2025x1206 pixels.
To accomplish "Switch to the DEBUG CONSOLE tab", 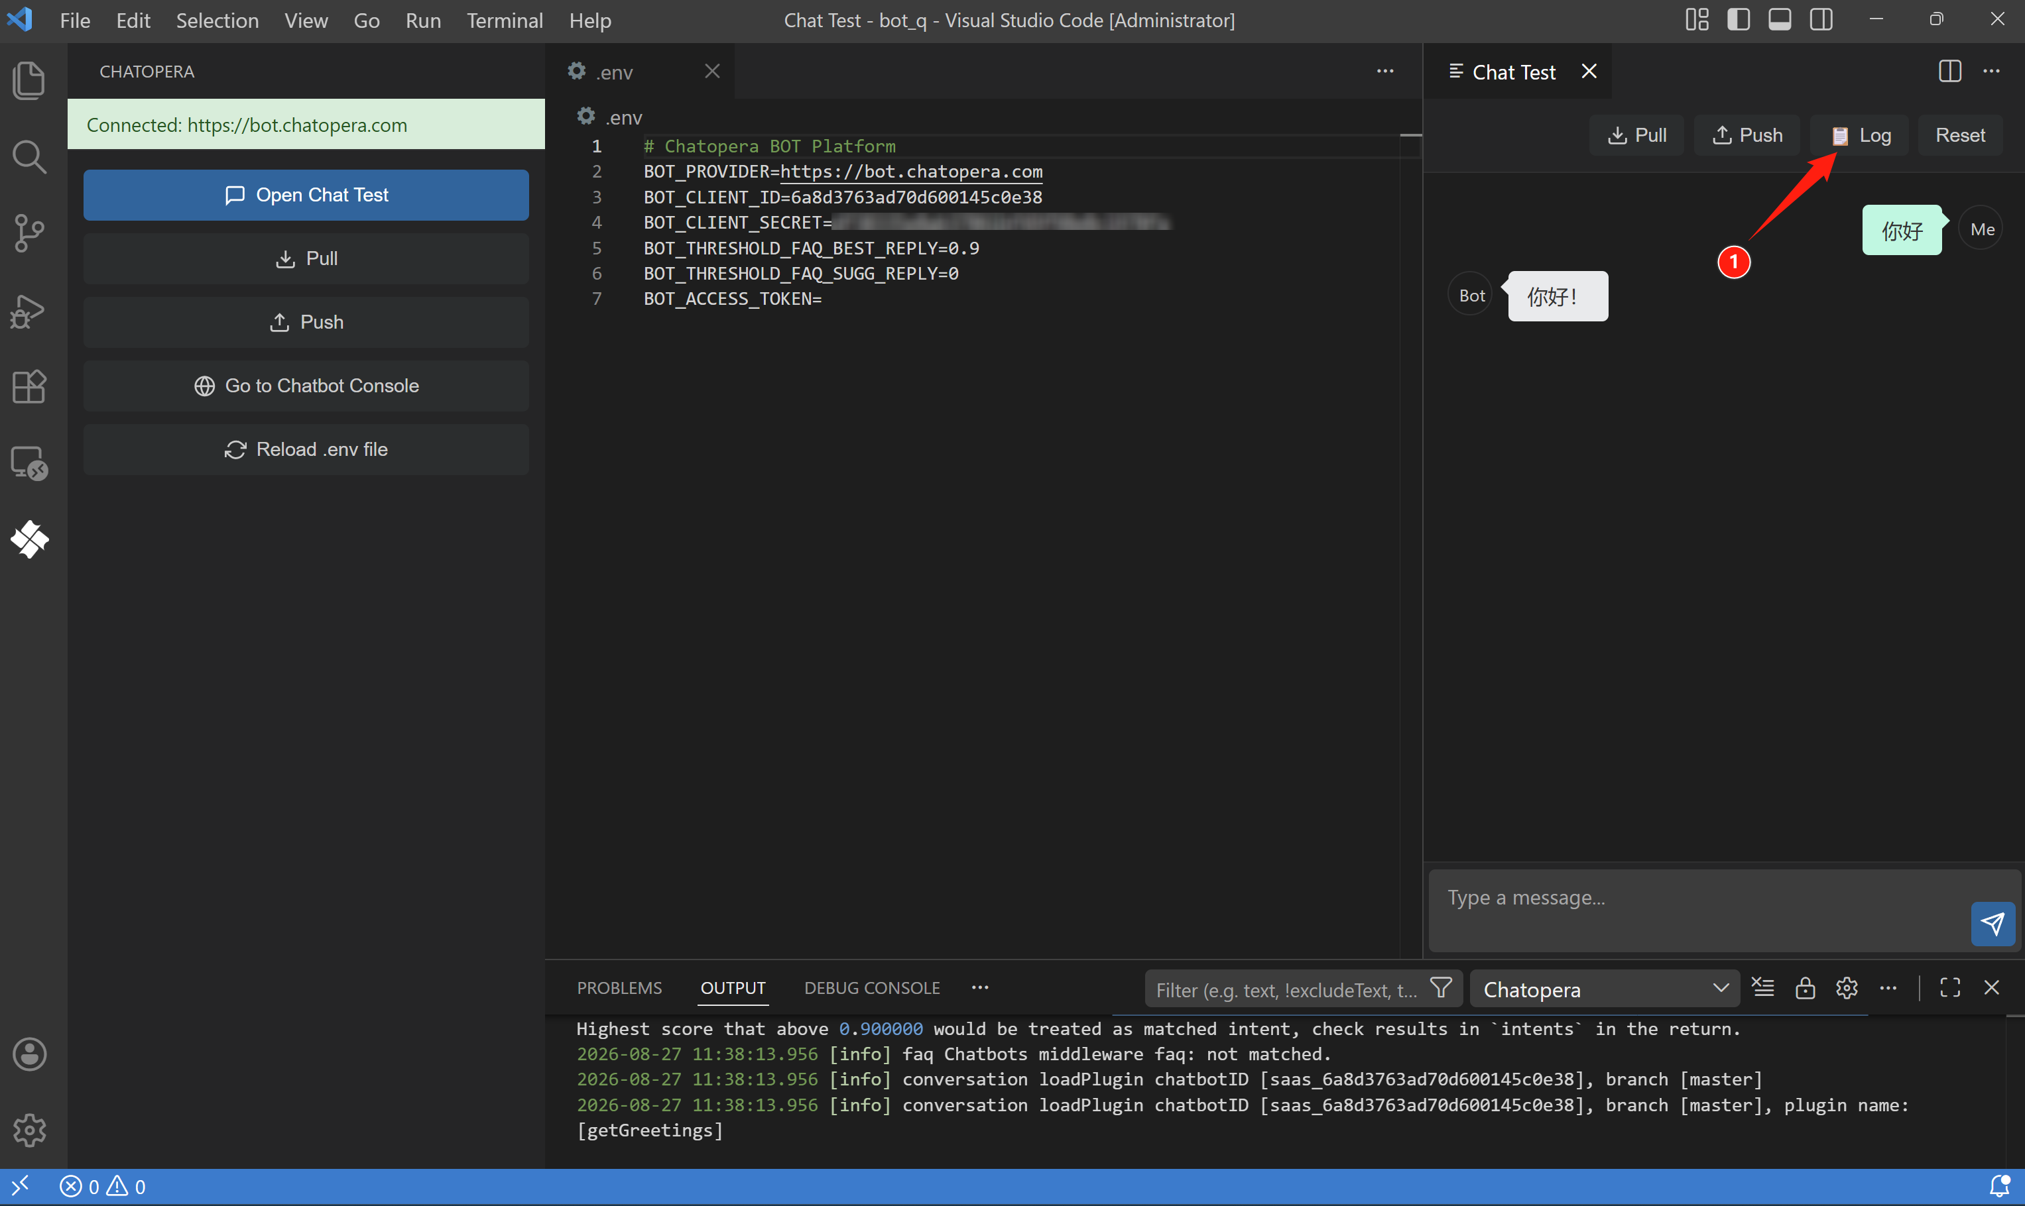I will pos(873,987).
